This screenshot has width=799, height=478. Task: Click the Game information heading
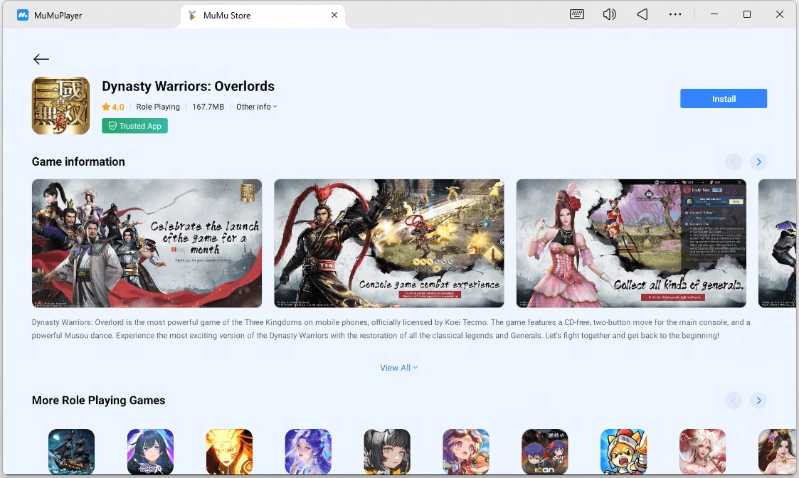[78, 161]
